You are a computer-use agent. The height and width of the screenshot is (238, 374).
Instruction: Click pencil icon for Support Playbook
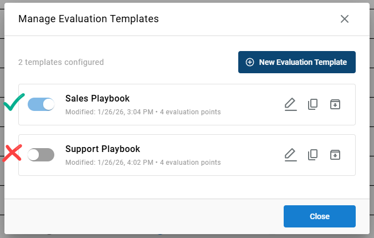[290, 155]
